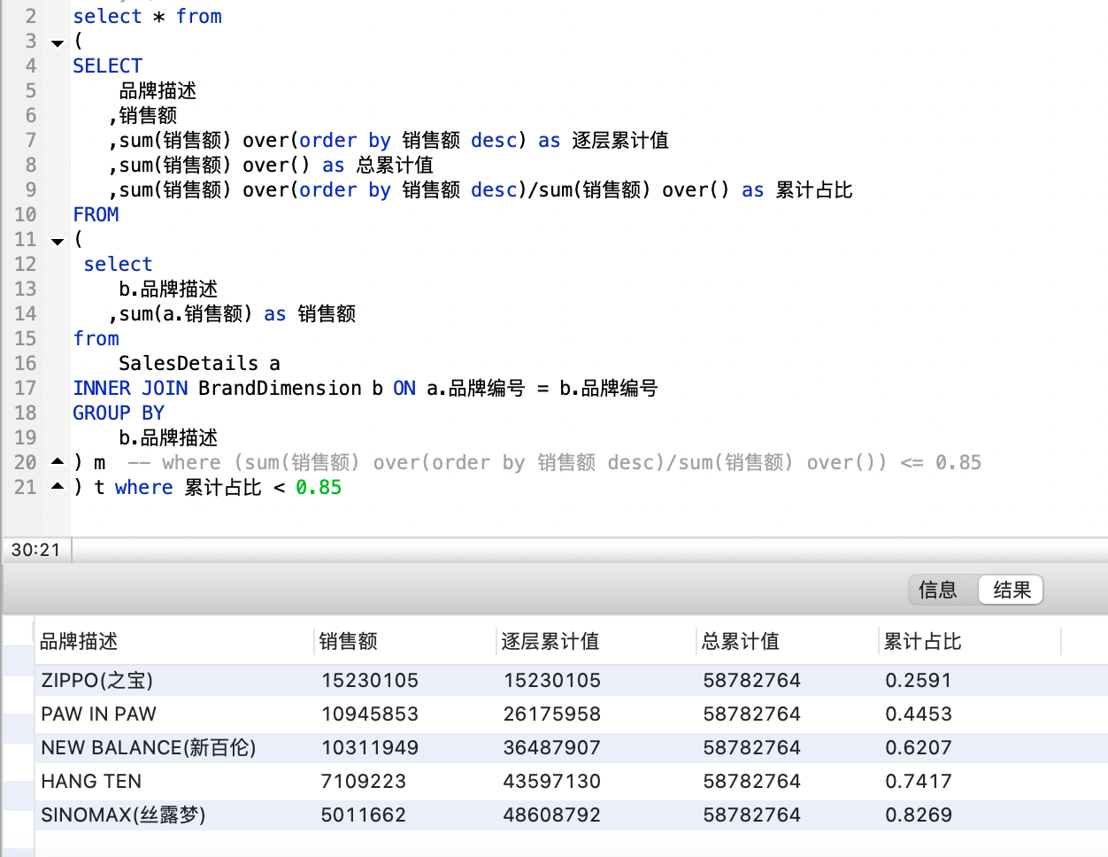Click cumulative value 48608792

[552, 815]
